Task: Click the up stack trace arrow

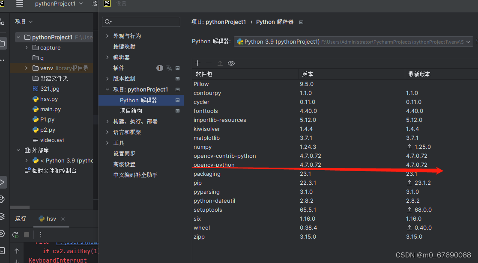Action: click(17, 251)
